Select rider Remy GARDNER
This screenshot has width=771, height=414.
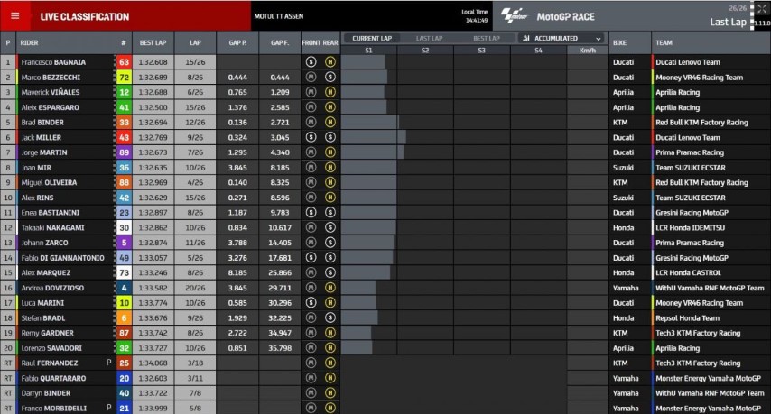click(47, 333)
